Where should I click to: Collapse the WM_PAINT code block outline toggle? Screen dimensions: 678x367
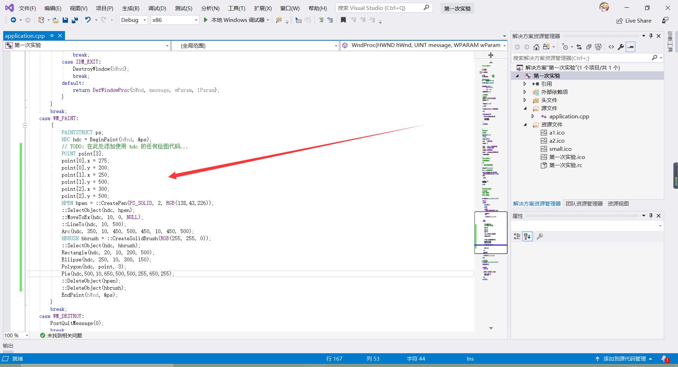pos(25,125)
